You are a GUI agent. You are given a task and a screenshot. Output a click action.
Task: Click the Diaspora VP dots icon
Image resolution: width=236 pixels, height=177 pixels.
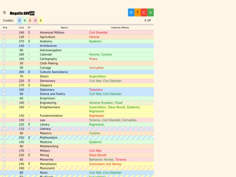pyautogui.click(x=29, y=85)
